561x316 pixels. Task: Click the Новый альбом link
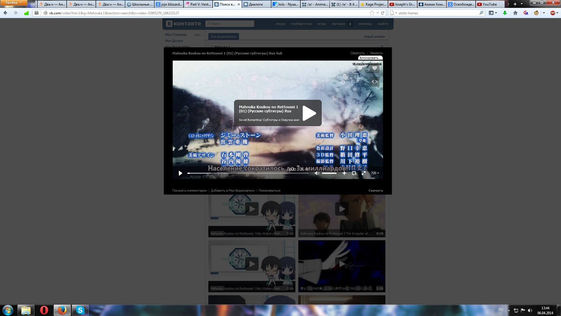pyautogui.click(x=374, y=37)
